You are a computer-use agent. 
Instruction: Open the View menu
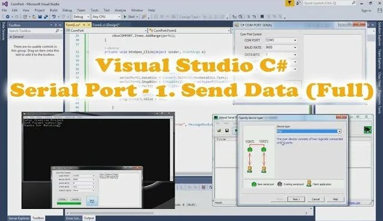coord(26,10)
